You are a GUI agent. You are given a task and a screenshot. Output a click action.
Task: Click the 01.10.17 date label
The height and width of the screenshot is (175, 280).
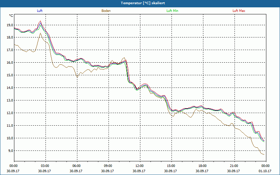pyautogui.click(x=265, y=171)
